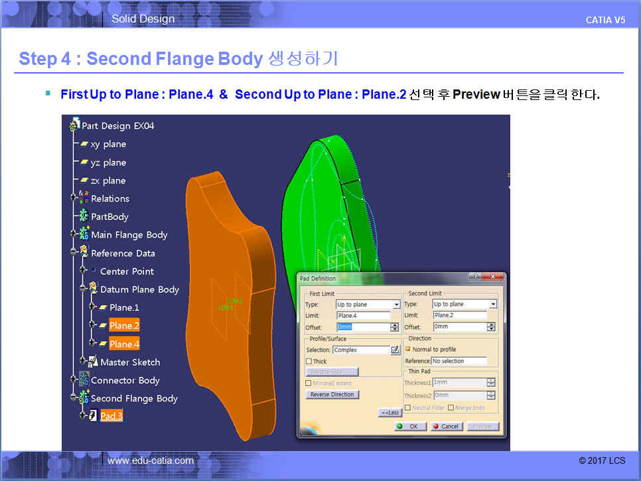Open the Second Limit Type dropdown
The width and height of the screenshot is (641, 481).
pos(492,304)
